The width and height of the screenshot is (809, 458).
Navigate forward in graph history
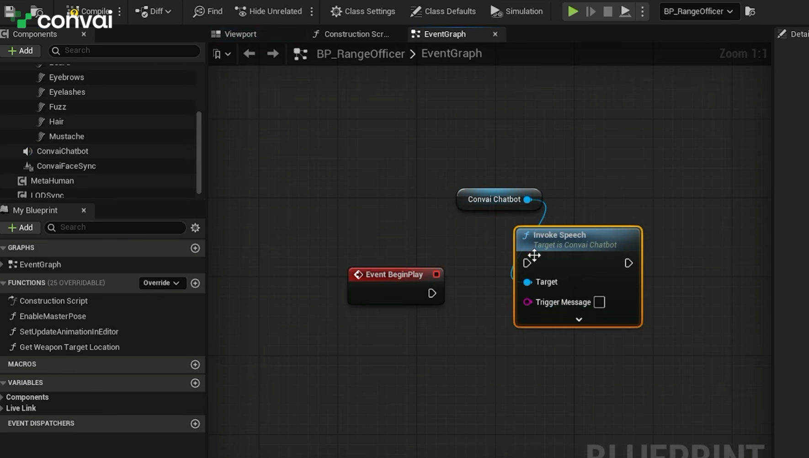coord(273,54)
